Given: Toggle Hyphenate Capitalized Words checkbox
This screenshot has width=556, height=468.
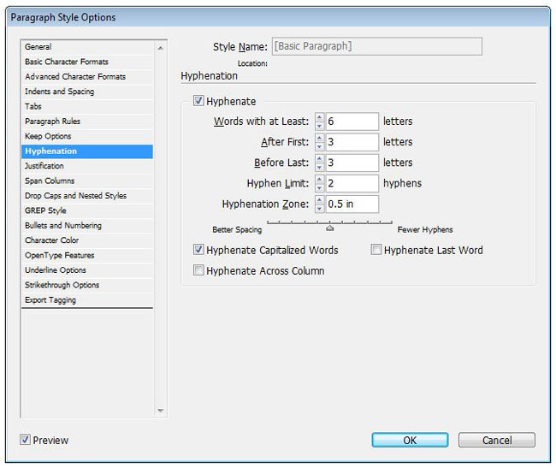Looking at the screenshot, I should (x=198, y=250).
